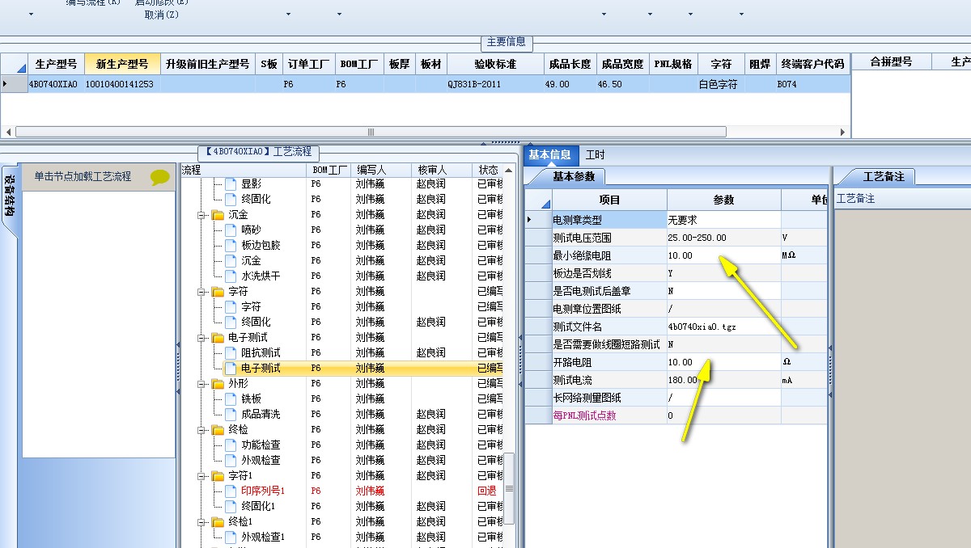Sort by the 新生产型号 column header
The image size is (971, 548).
coord(122,64)
